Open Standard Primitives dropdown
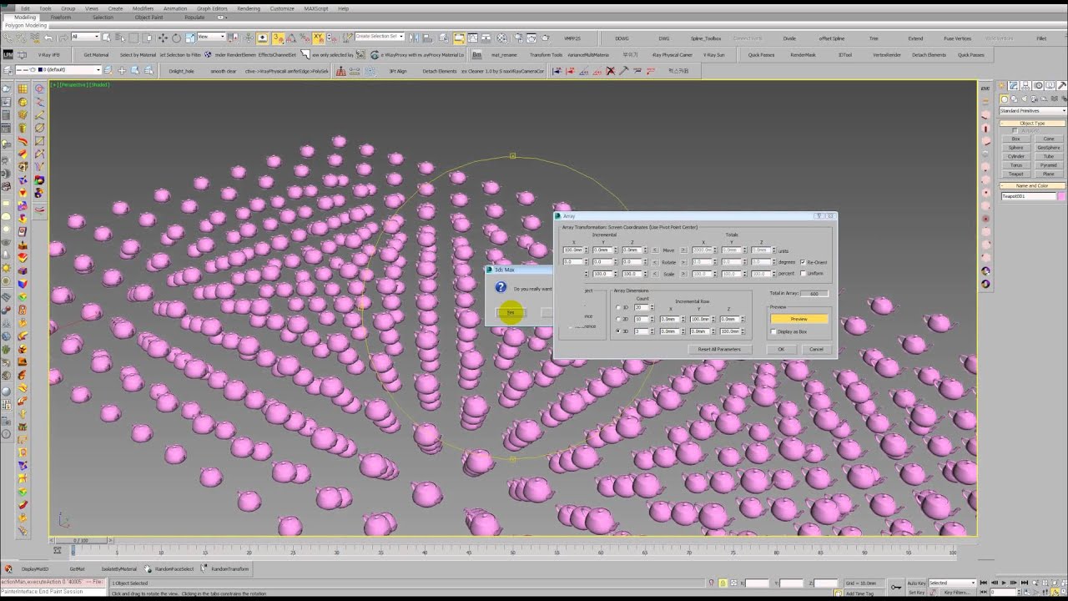The height and width of the screenshot is (601, 1068). (1033, 111)
